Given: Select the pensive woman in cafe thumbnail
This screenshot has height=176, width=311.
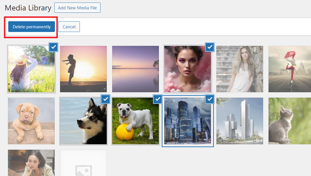Looking at the screenshot, I should [x=31, y=163].
